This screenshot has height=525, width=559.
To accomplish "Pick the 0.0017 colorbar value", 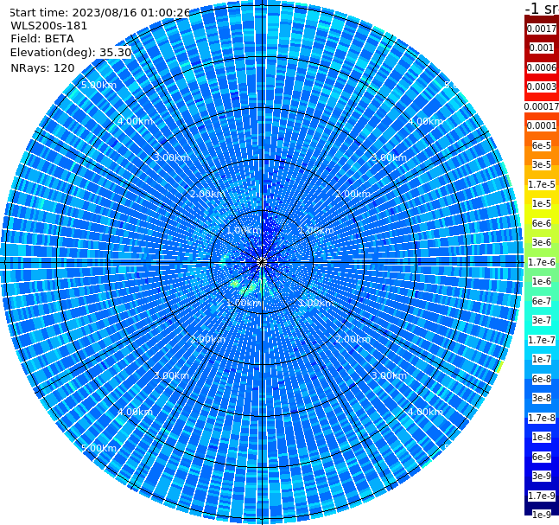I will (x=542, y=29).
